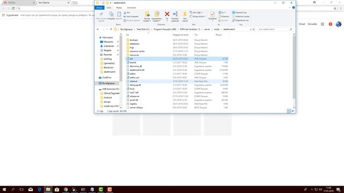Click Copy path (Yolu kopyala) in ribbon
The image size is (344, 193).
131,17
